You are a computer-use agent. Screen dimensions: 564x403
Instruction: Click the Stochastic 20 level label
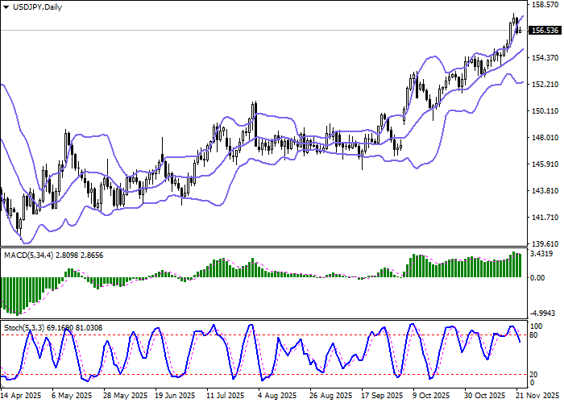534,374
